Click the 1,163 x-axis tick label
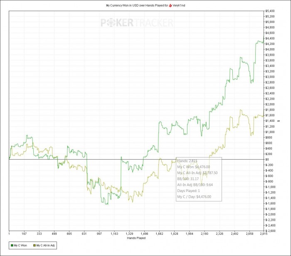The image size is (291, 256). click(114, 234)
